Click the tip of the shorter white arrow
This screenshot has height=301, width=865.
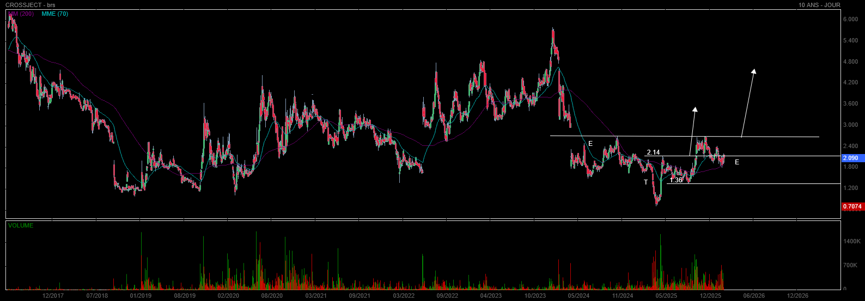(x=695, y=108)
